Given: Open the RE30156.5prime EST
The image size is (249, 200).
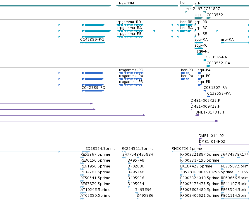Looking at the screenshot, I should (82, 163).
